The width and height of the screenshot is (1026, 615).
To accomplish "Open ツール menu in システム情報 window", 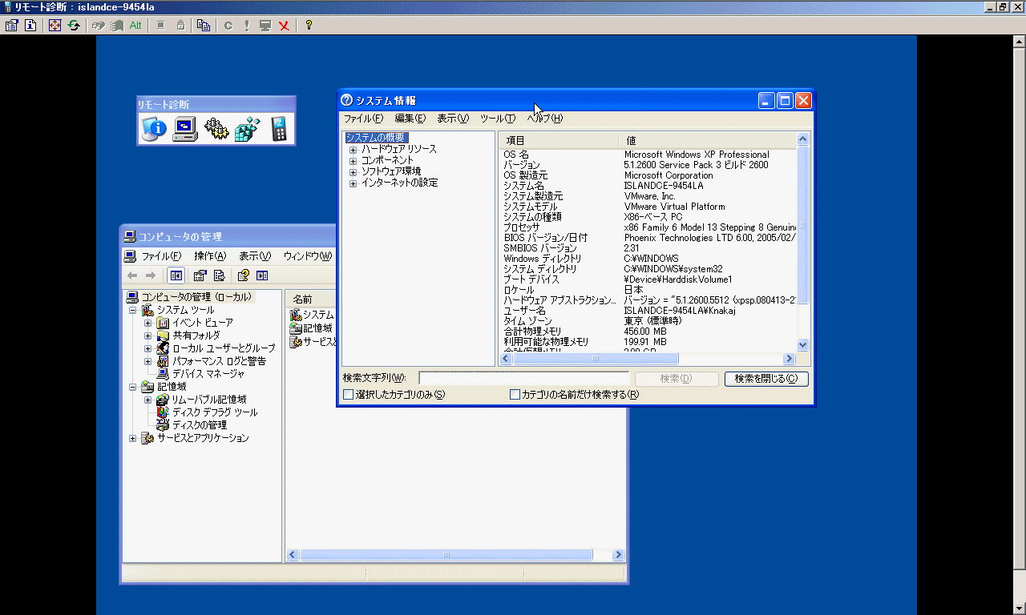I will (x=497, y=119).
